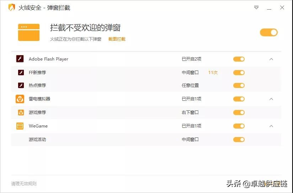
Task: Click the 右下窗口 position text
Action: coord(190,112)
